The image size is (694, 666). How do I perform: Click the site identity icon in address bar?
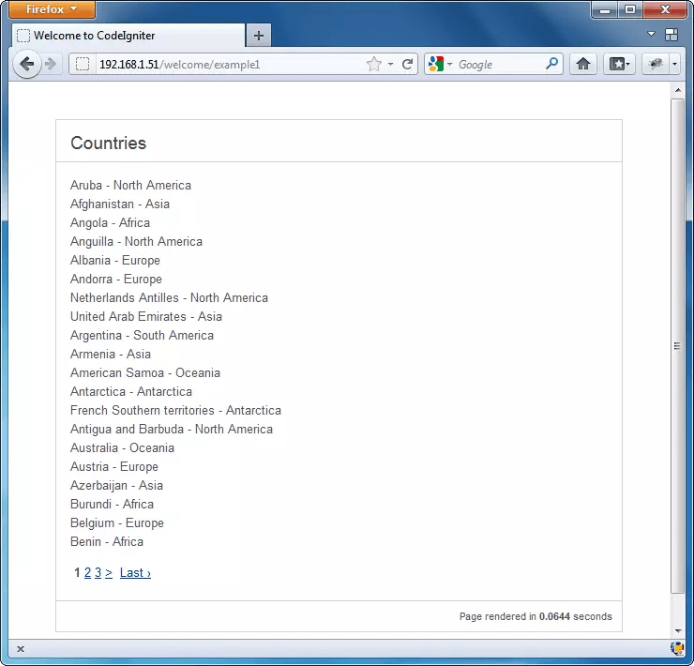coord(83,64)
